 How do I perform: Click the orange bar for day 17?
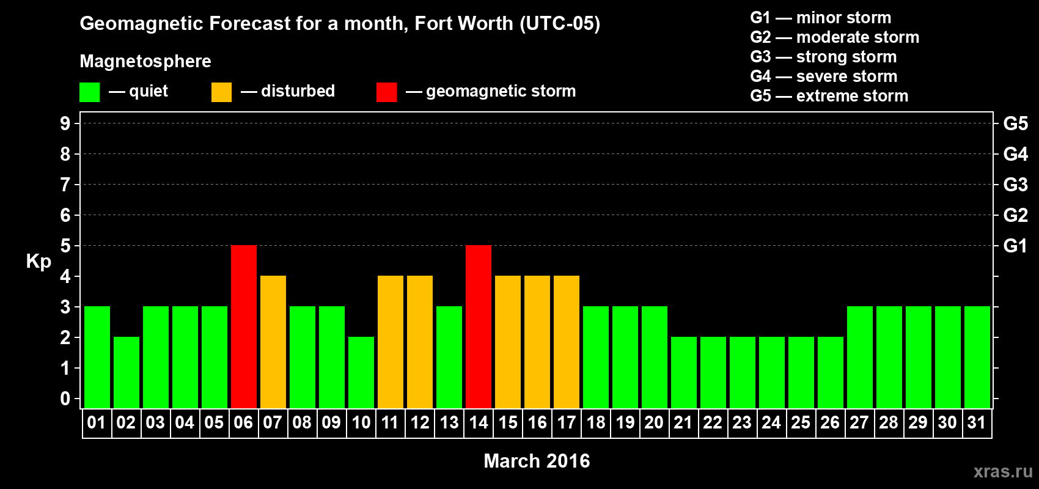pos(567,342)
